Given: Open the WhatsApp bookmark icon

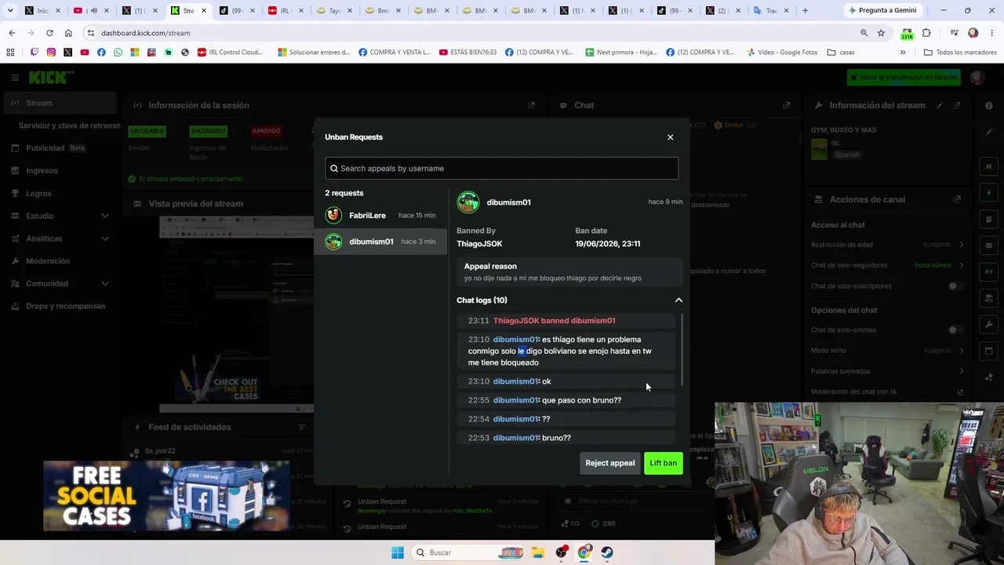Looking at the screenshot, I should [118, 53].
